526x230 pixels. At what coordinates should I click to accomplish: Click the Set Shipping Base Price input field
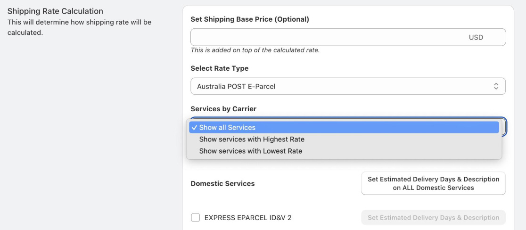[x=348, y=37]
